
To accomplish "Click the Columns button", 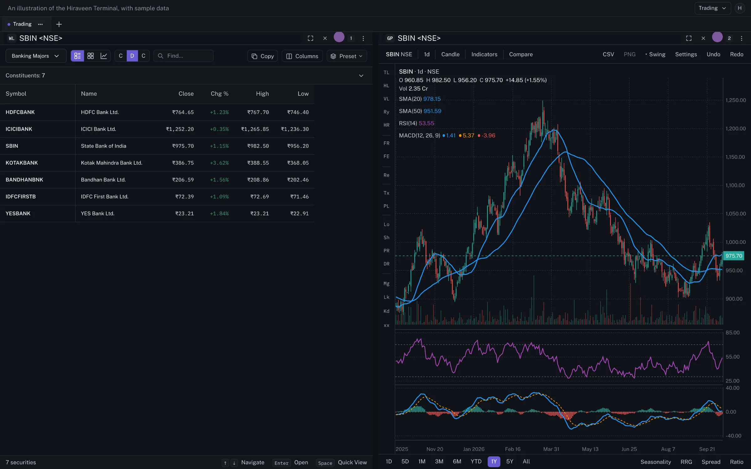I will tap(302, 56).
